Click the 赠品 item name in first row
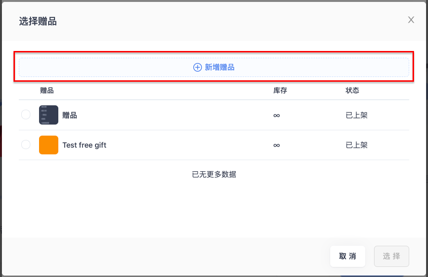The image size is (428, 277). click(x=69, y=115)
